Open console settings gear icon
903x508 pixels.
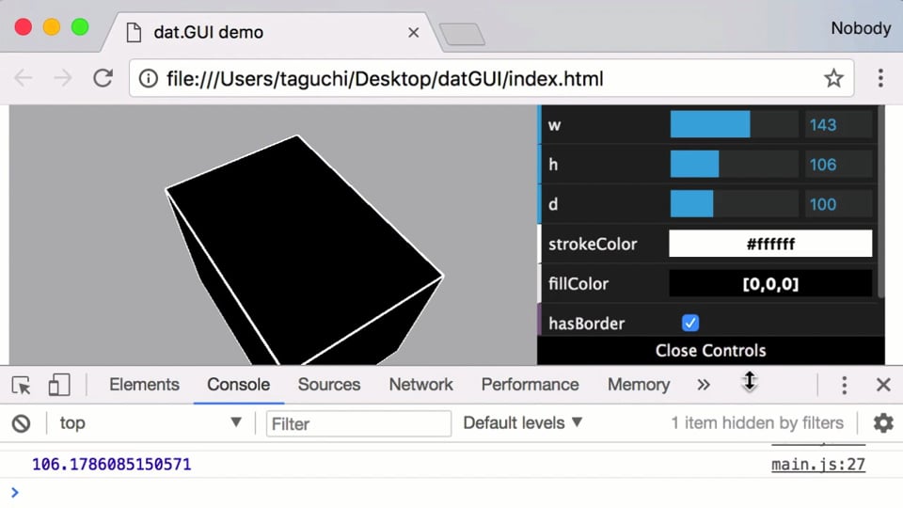883,423
